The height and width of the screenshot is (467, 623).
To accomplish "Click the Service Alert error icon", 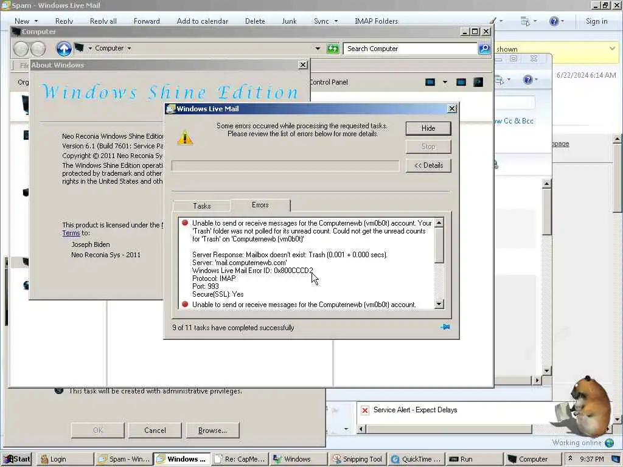I will pyautogui.click(x=365, y=410).
